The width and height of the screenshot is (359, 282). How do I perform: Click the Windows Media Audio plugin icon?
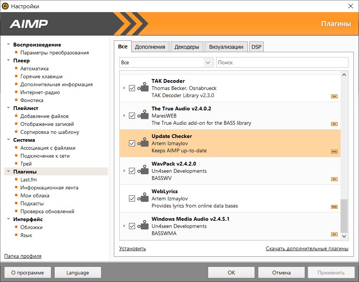(143, 226)
